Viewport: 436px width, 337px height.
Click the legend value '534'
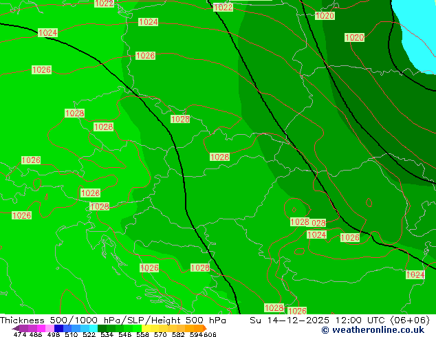107,334
